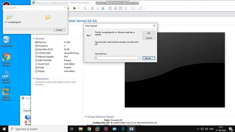Click the stretch guest display icon

[x=140, y=8]
